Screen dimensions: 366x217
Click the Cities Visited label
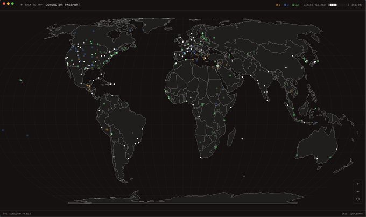[x=314, y=5]
